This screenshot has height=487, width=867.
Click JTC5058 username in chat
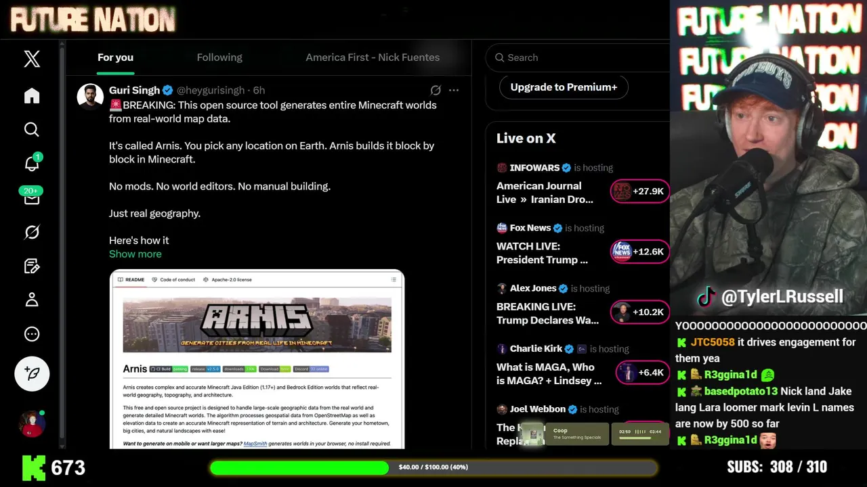pos(713,342)
